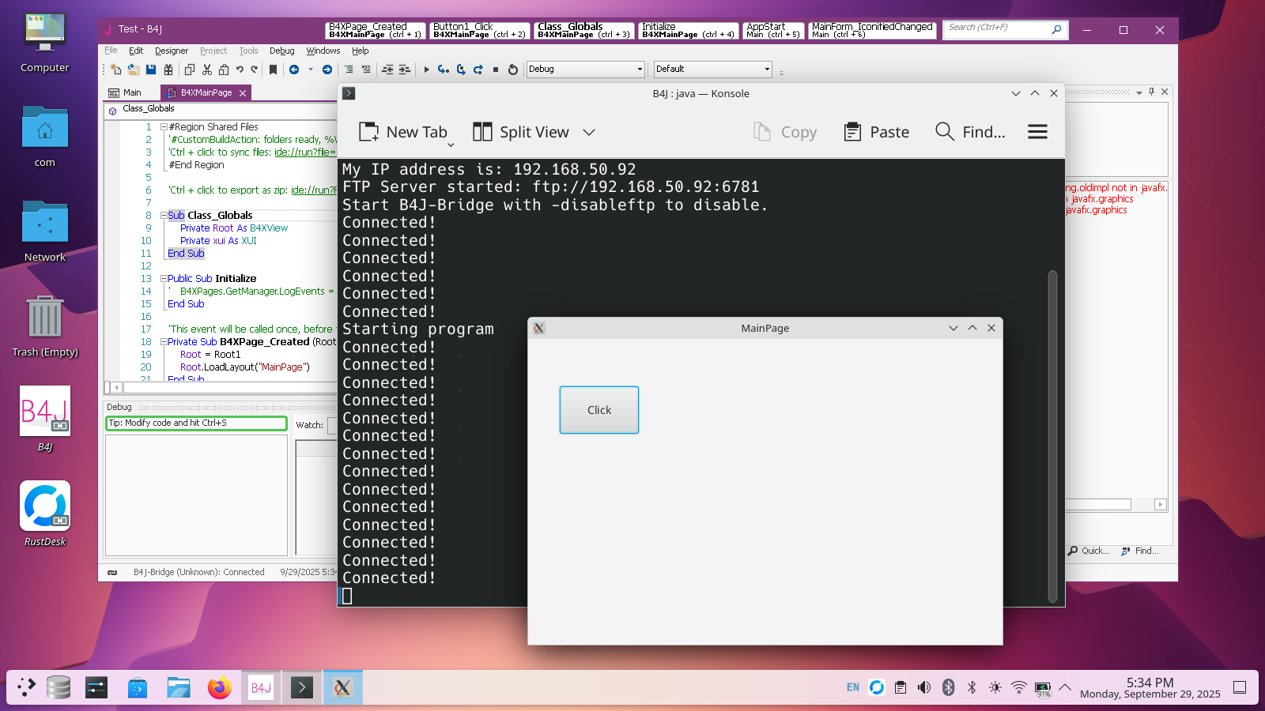Click Find... in Konsole toolbar
This screenshot has height=711, width=1265.
[x=970, y=132]
